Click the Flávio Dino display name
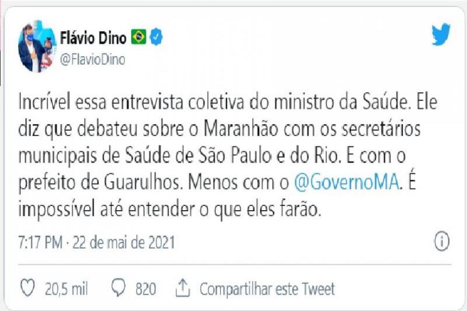The image size is (467, 311). (93, 38)
